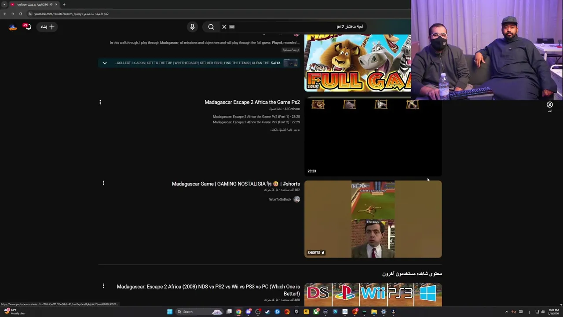This screenshot has height=317, width=563.
Task: Open OBS Studio from the taskbar
Action: coord(258,312)
